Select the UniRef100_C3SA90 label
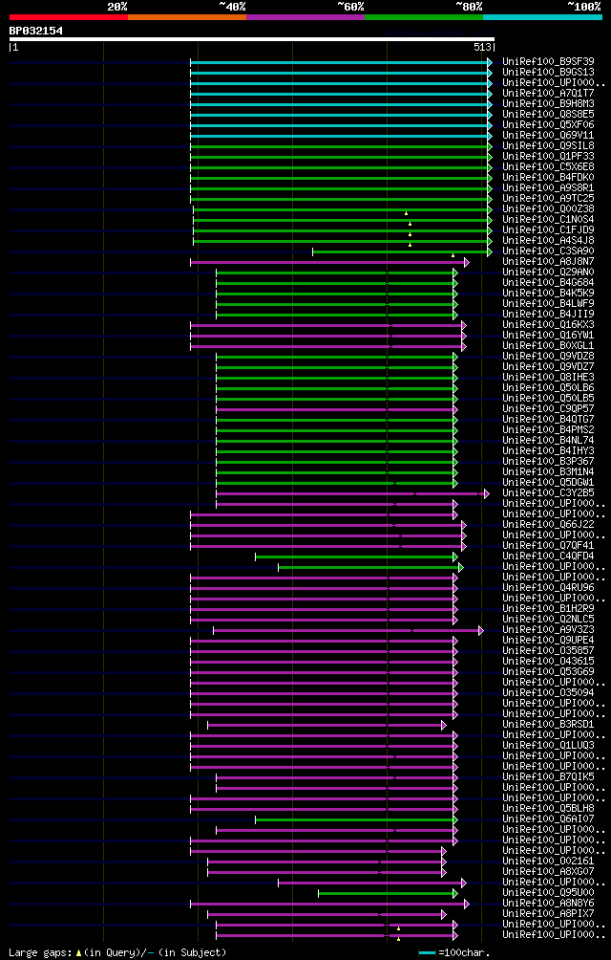This screenshot has height=960, width=611. 548,251
